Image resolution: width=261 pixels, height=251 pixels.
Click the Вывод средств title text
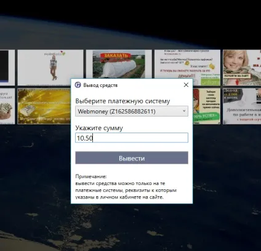(x=100, y=85)
